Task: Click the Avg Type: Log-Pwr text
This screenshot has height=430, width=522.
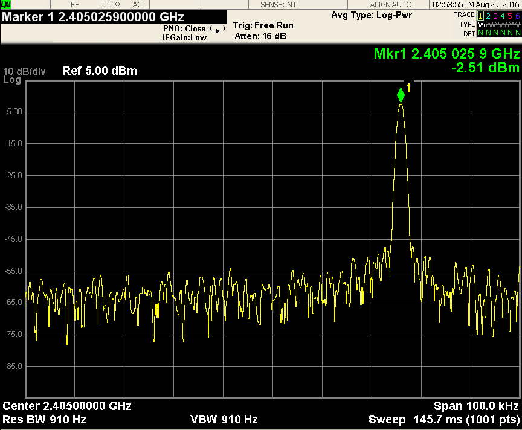Action: pyautogui.click(x=372, y=15)
